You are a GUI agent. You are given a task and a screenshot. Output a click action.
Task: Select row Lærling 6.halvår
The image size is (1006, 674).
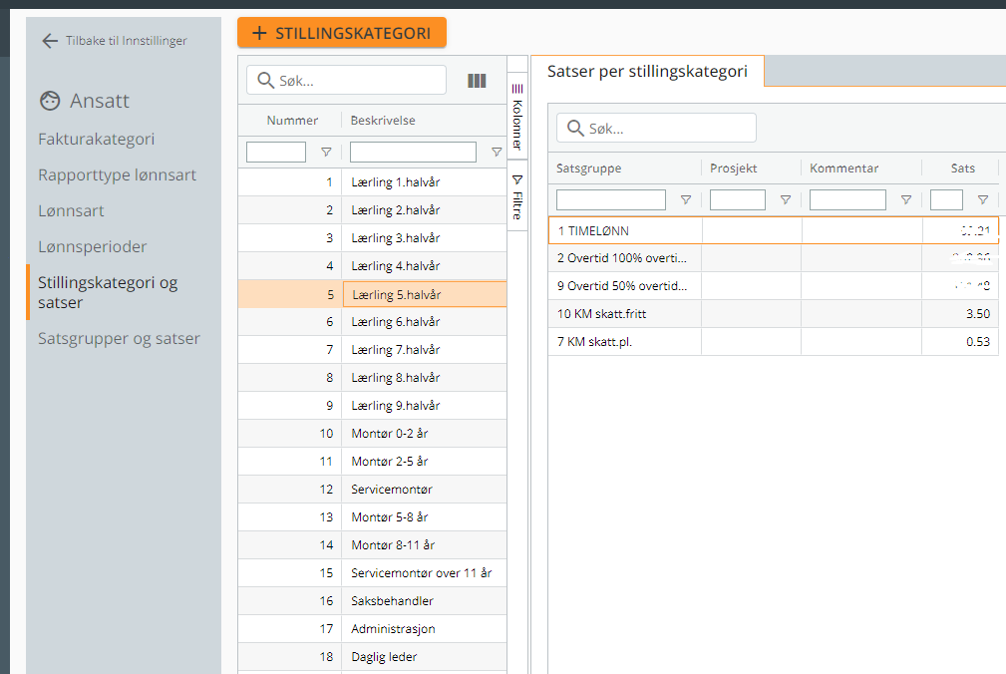click(372, 322)
